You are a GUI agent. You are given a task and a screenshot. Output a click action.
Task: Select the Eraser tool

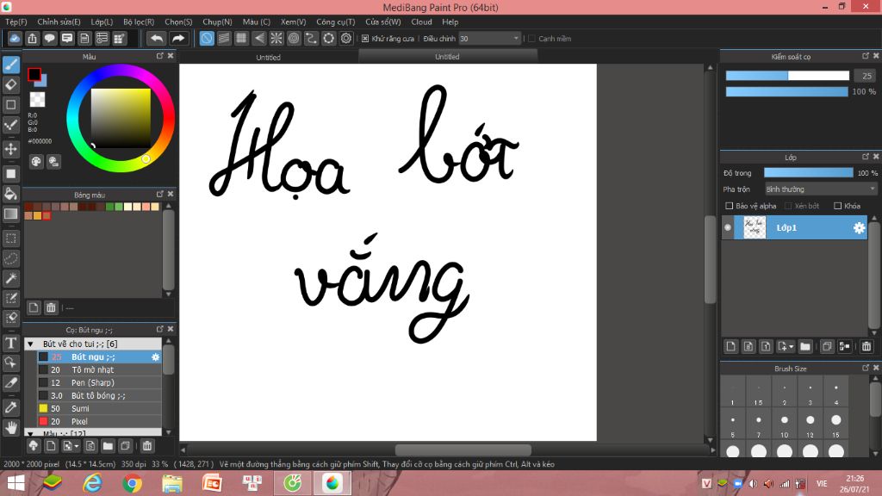point(10,85)
